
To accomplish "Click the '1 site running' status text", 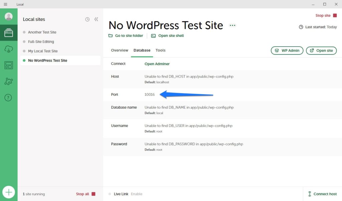I will (34, 194).
